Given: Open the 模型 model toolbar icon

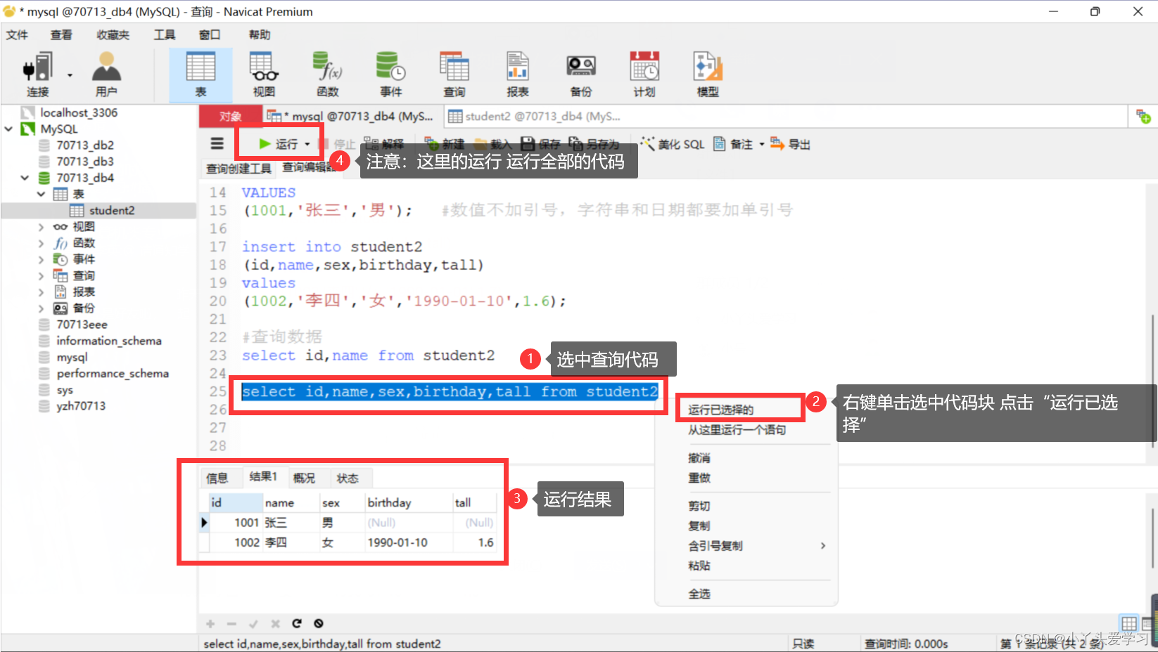Looking at the screenshot, I should click(708, 74).
